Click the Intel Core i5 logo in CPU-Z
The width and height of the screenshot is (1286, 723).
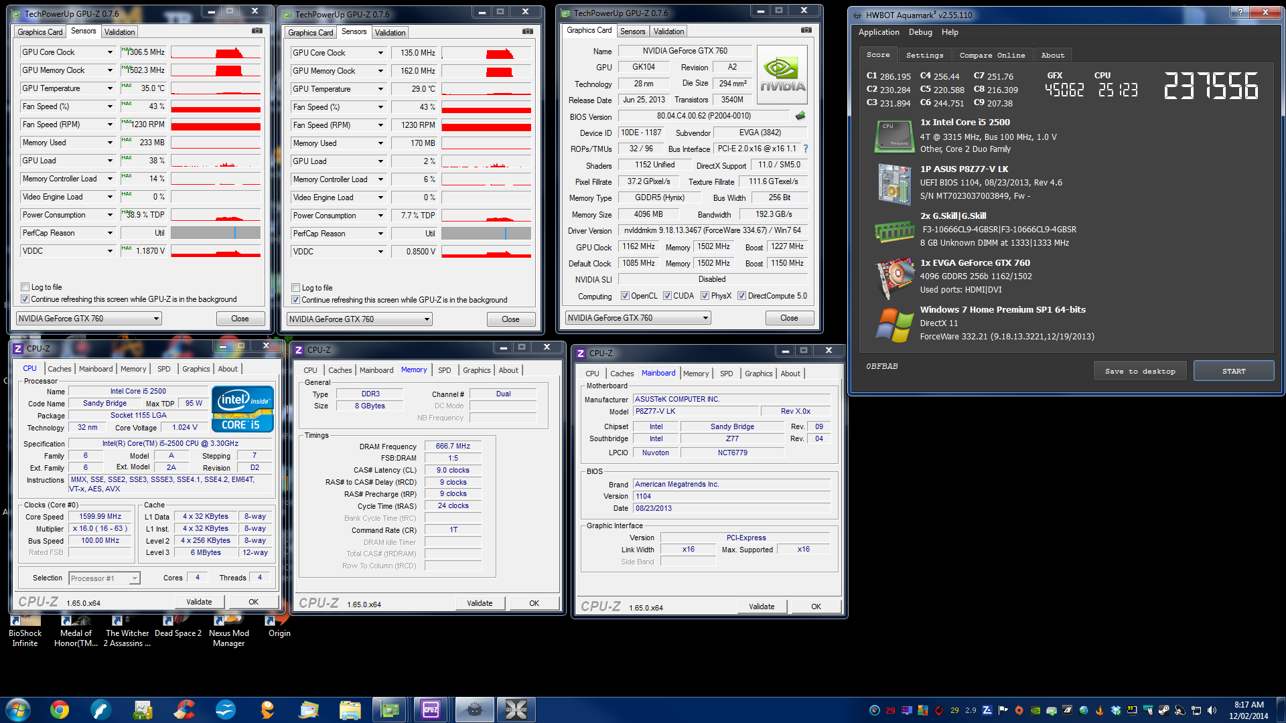(x=242, y=409)
